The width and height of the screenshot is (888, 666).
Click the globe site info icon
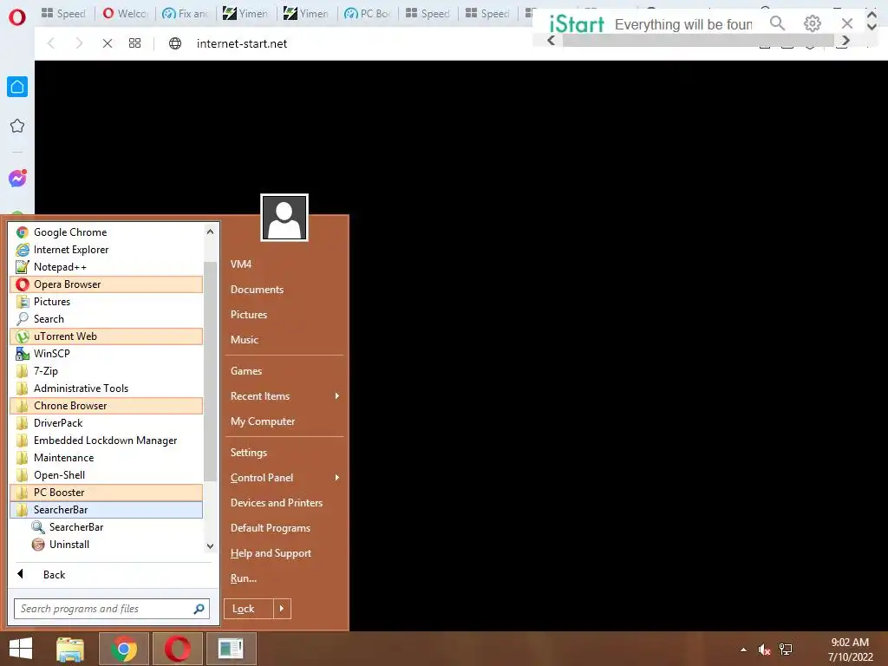pyautogui.click(x=175, y=43)
